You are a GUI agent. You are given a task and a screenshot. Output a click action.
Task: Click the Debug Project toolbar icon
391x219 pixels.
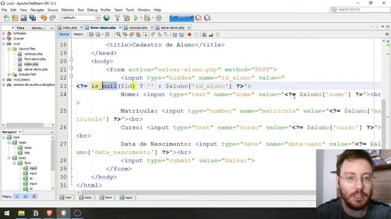tap(147, 18)
